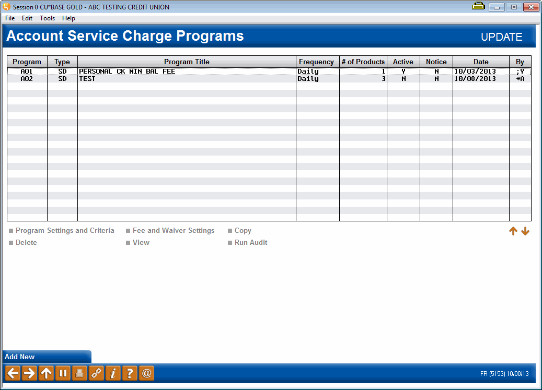The width and height of the screenshot is (542, 390).
Task: Select the Run Audit action
Action: click(250, 242)
